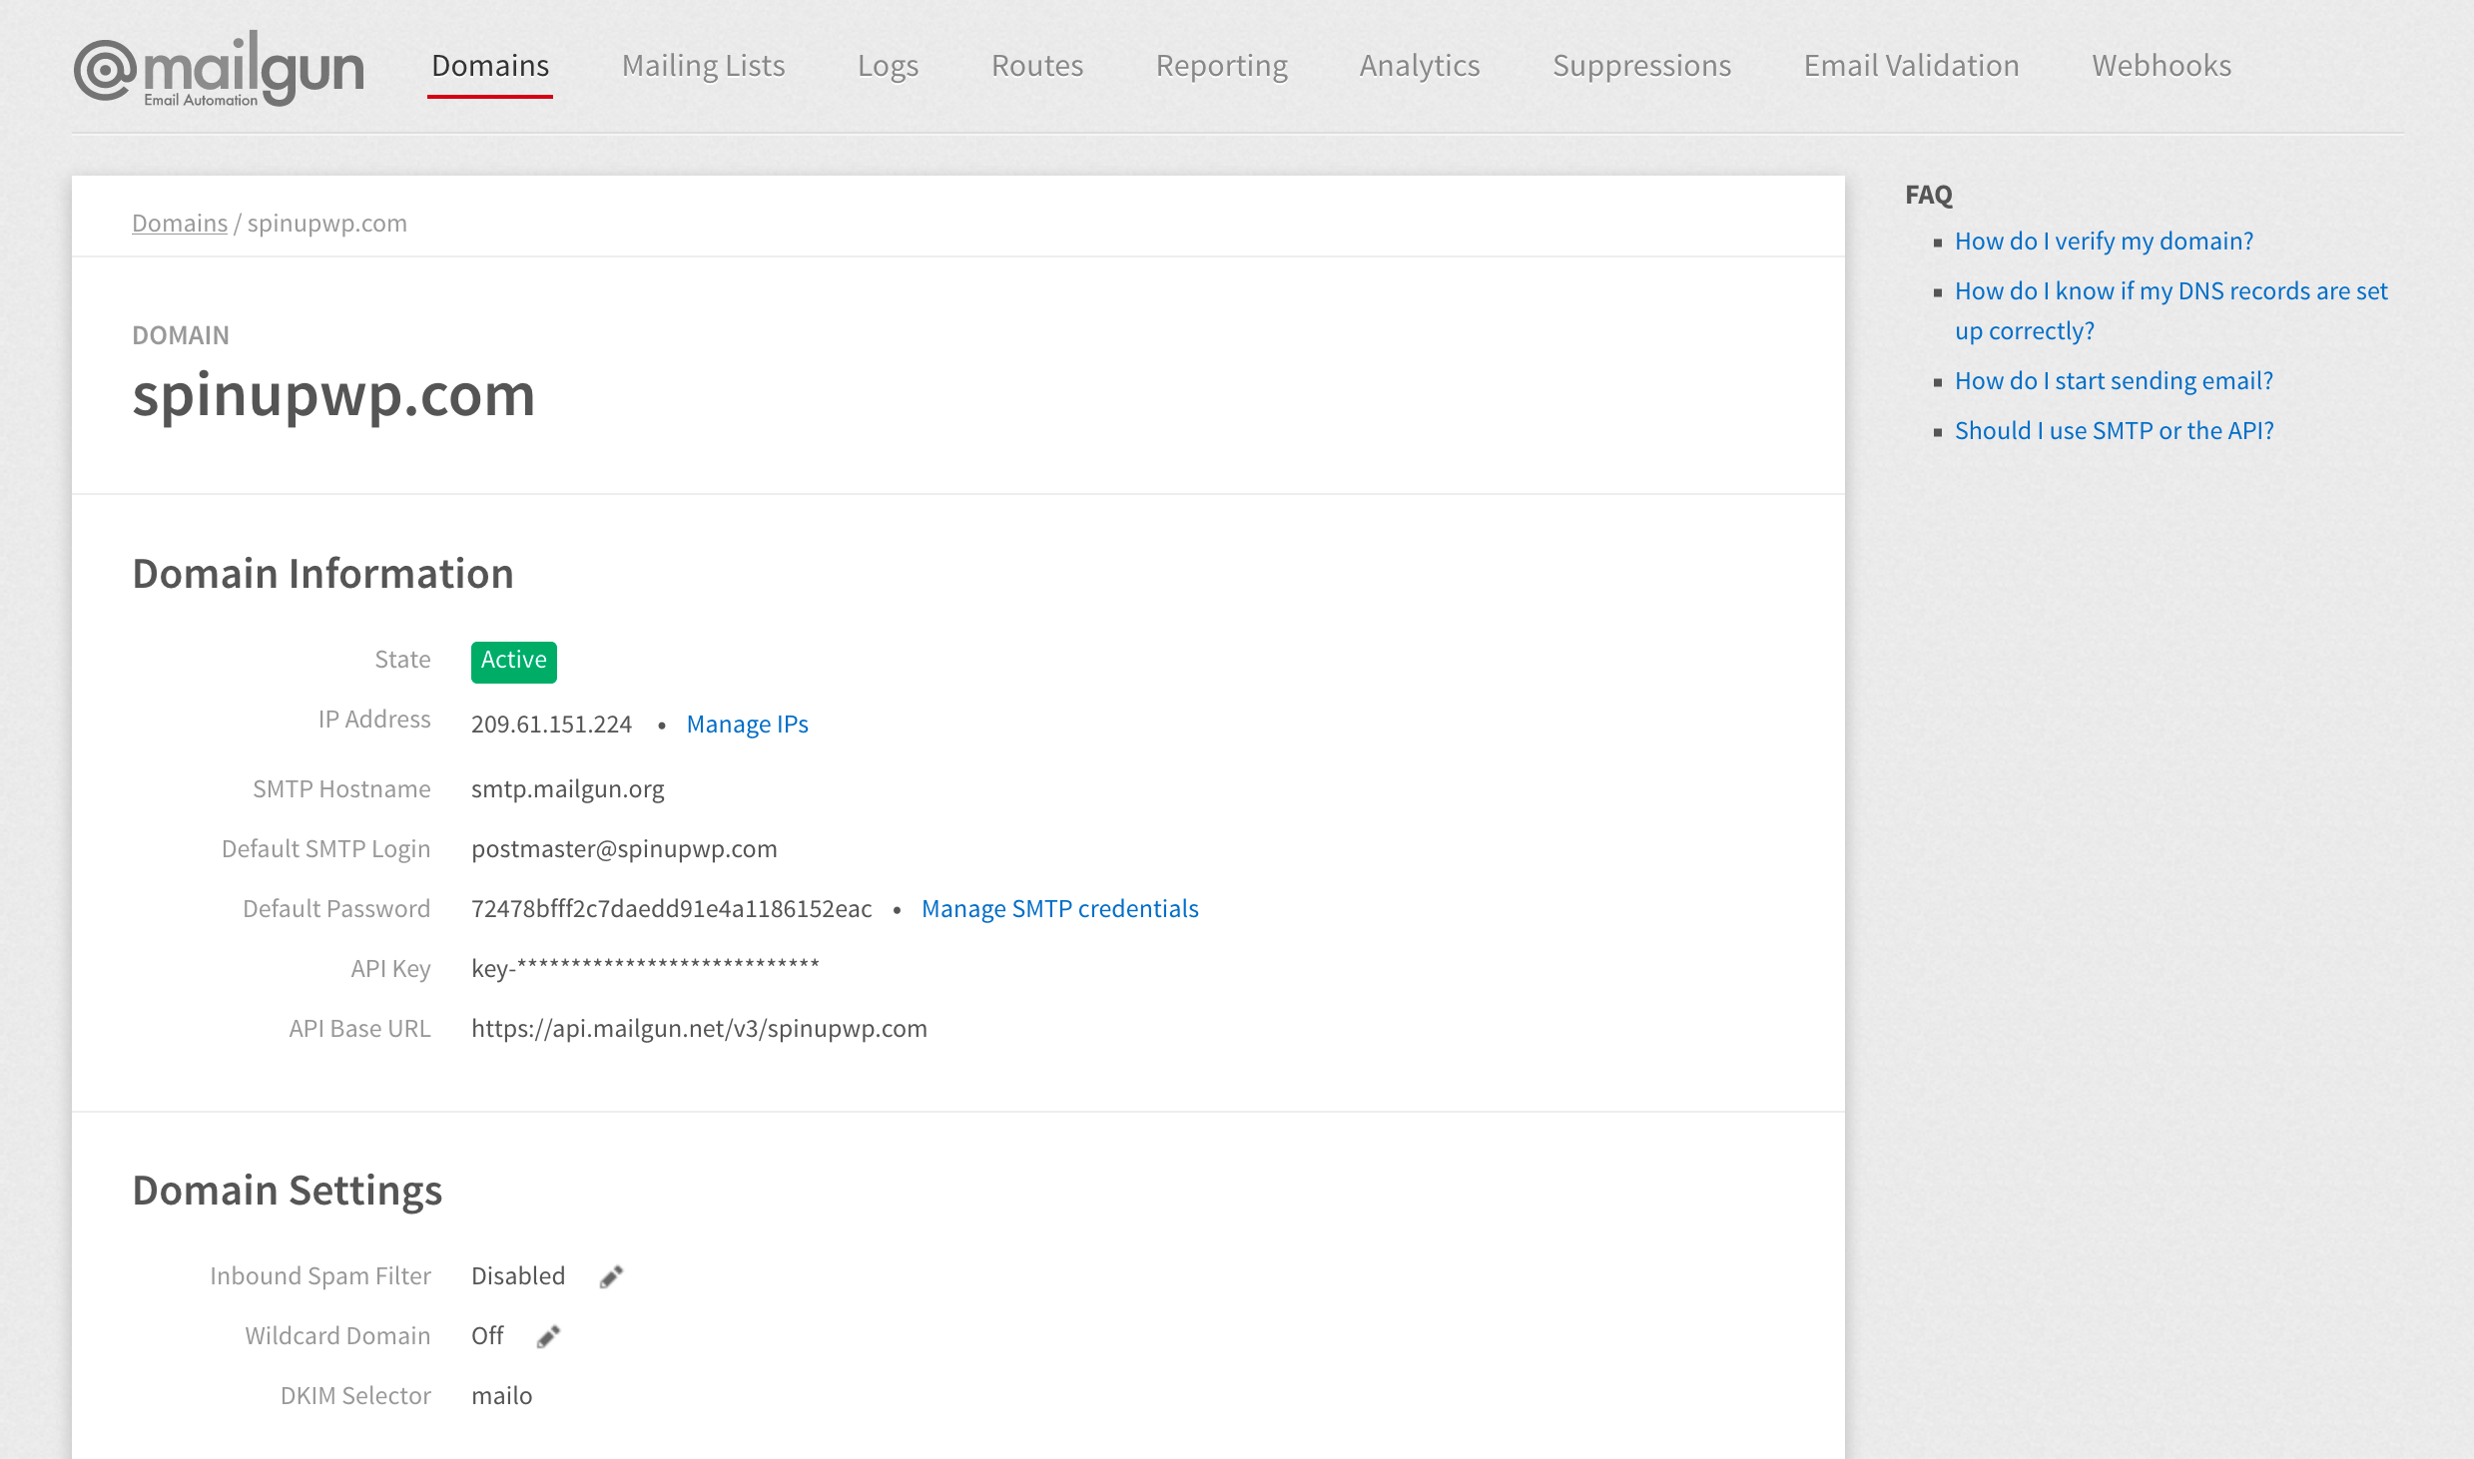Open the Routes section
The height and width of the screenshot is (1459, 2474).
point(1037,66)
